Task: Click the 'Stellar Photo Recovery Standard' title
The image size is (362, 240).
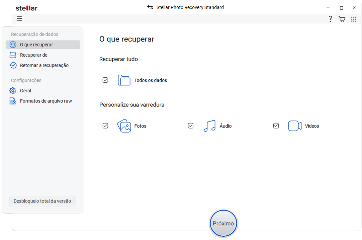Action: (x=190, y=7)
